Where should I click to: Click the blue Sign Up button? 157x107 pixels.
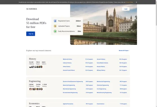[31, 34]
